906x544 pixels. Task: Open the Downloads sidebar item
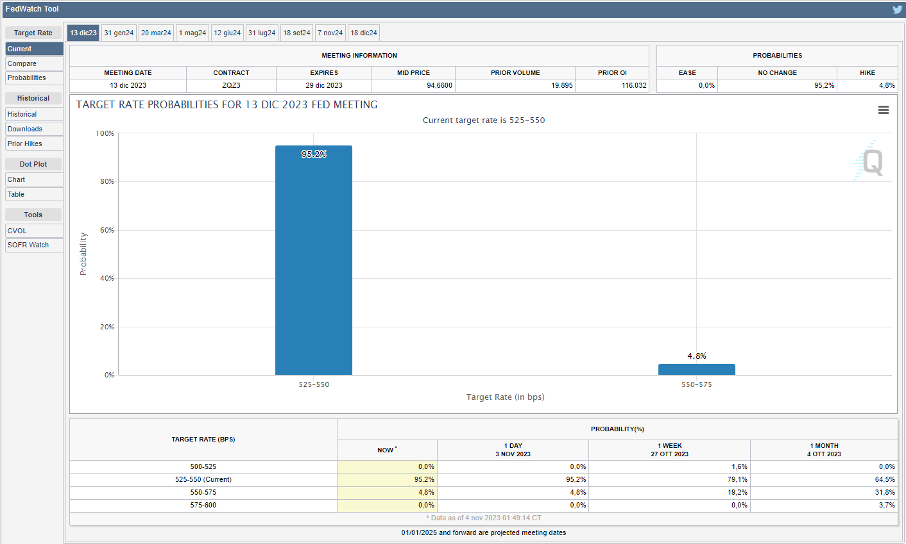tap(34, 129)
